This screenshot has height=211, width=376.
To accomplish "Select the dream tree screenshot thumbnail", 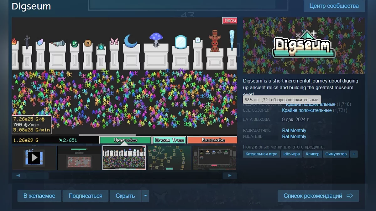I will pos(169,158).
